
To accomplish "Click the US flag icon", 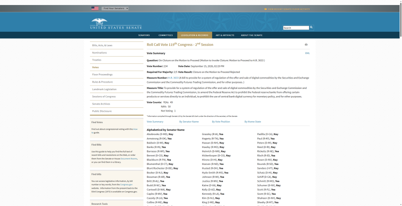I will (95, 8).
